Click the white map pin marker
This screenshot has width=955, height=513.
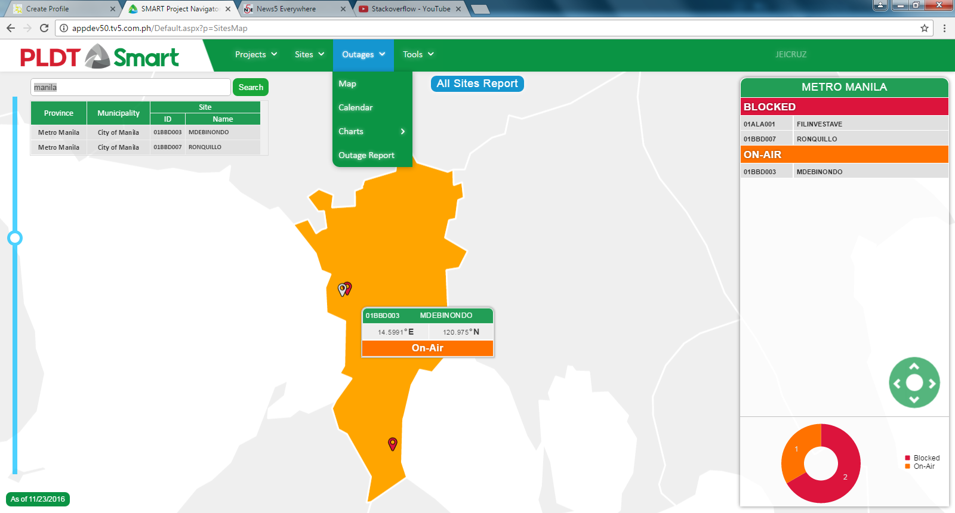[342, 289]
